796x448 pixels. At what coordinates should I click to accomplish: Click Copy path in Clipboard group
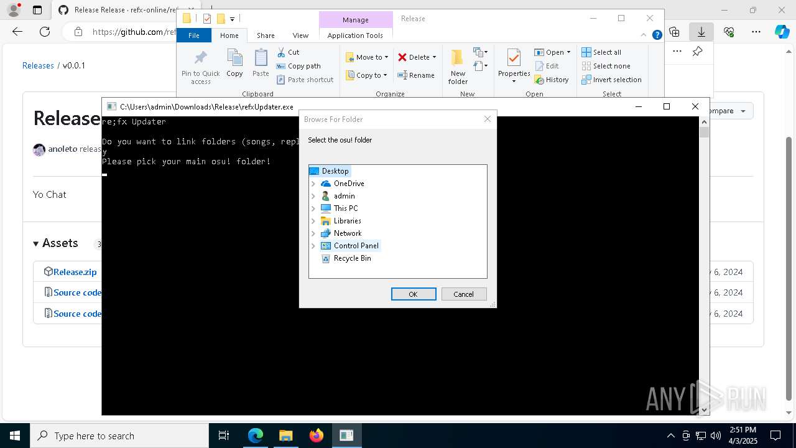[x=298, y=66]
